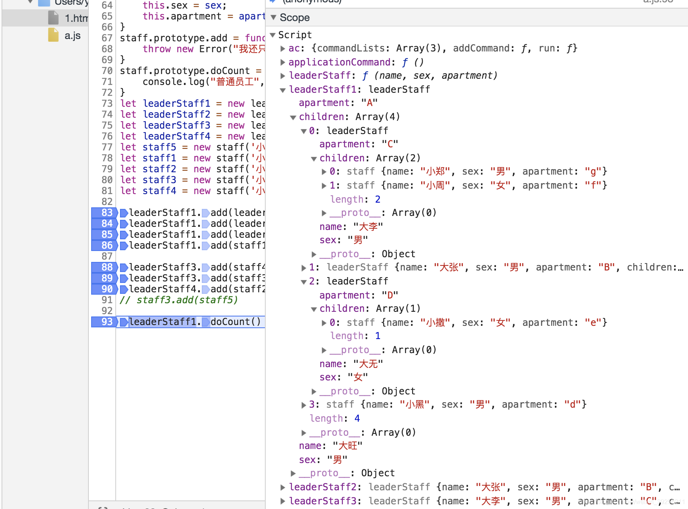This screenshot has height=509, width=688.
Task: Toggle breakpoint on line 90
Action: [x=104, y=289]
